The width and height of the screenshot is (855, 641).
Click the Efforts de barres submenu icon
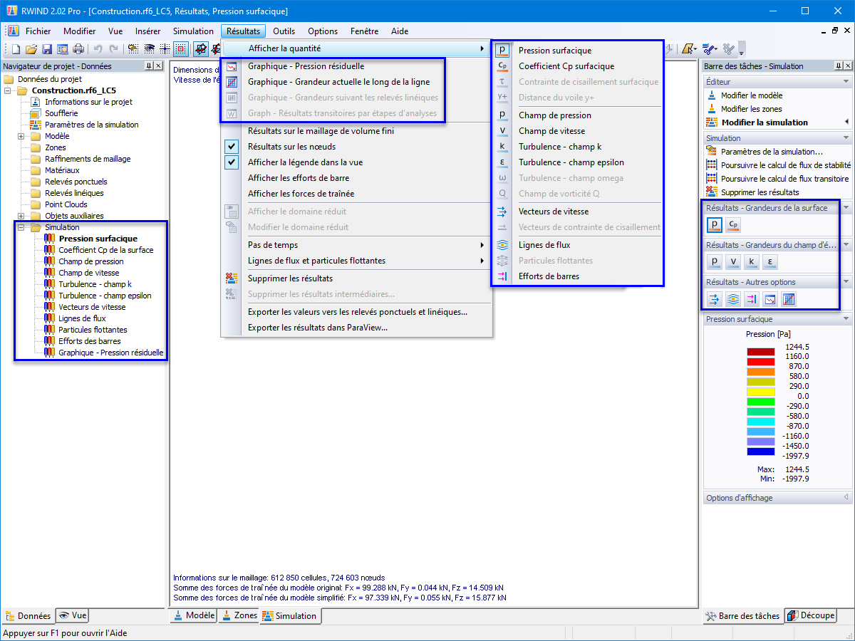502,276
